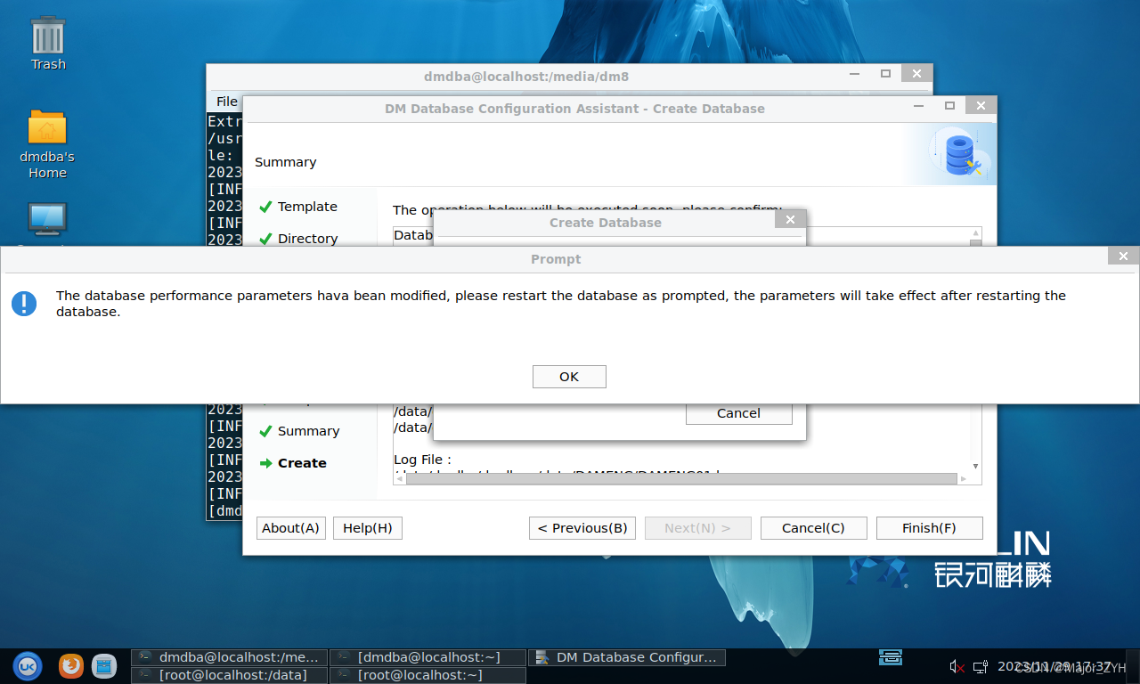Click the Previous(B) button
This screenshot has width=1140, height=684.
point(582,528)
